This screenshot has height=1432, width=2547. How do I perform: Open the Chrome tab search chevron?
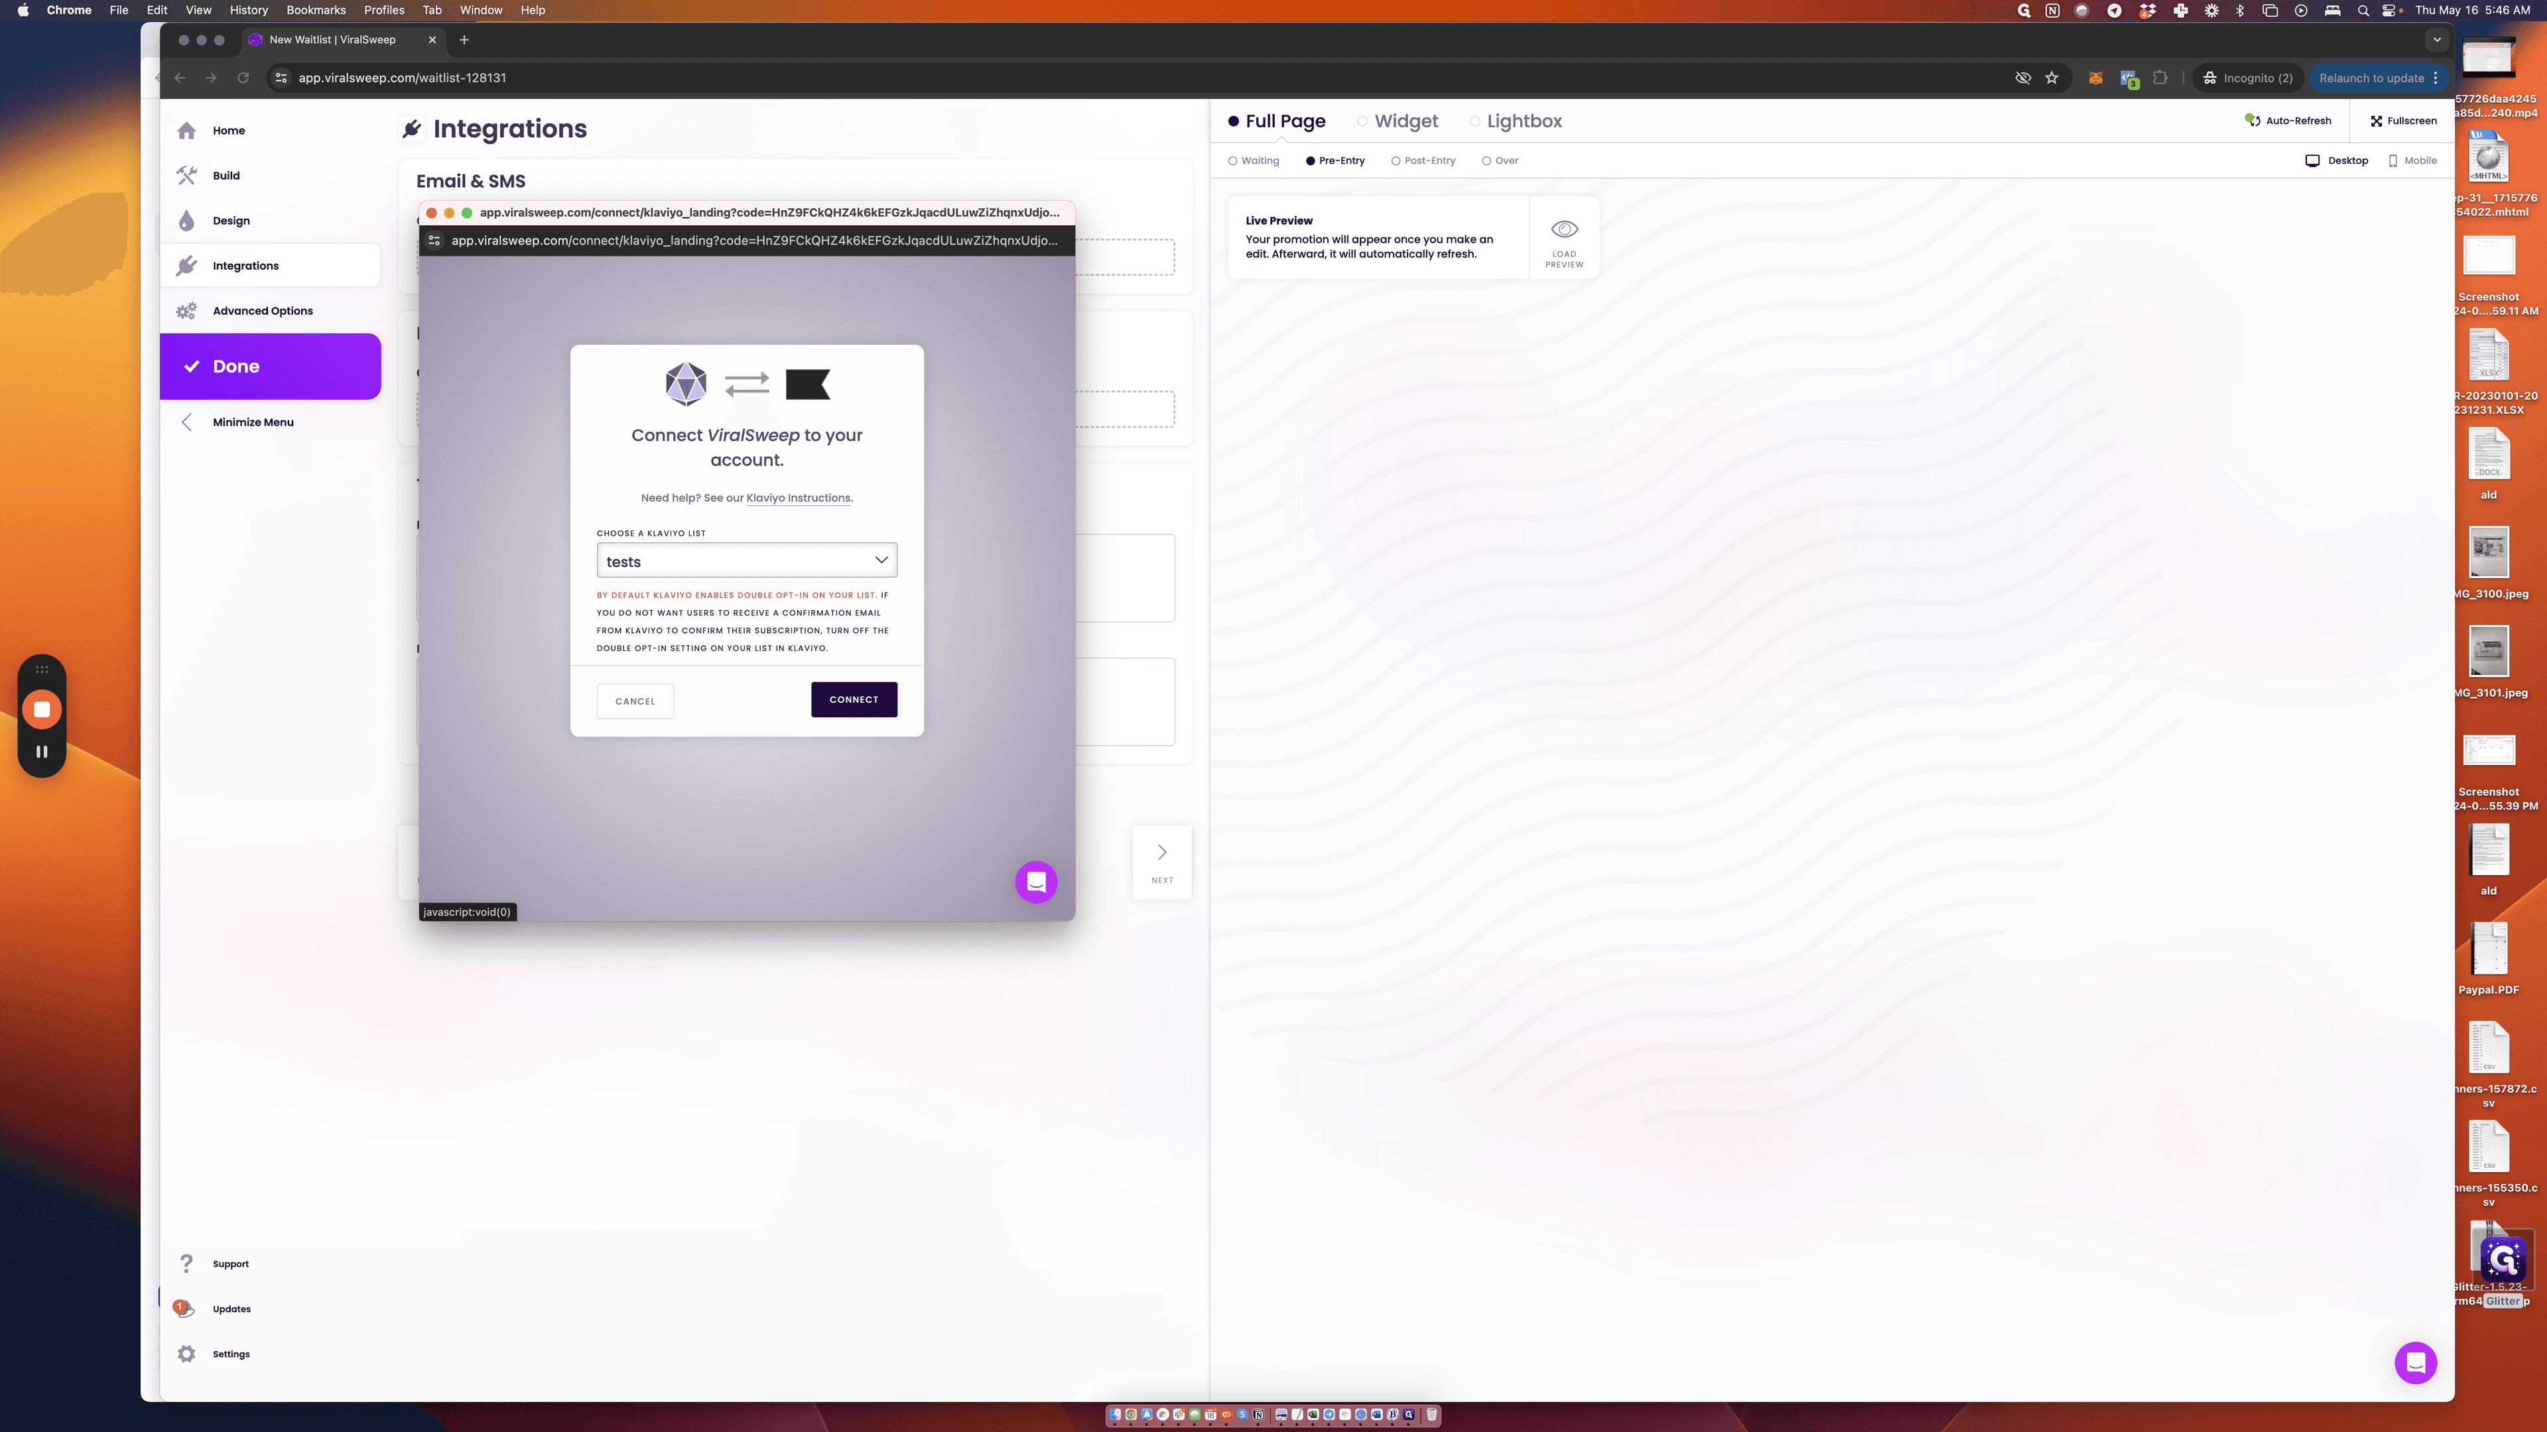point(2438,40)
